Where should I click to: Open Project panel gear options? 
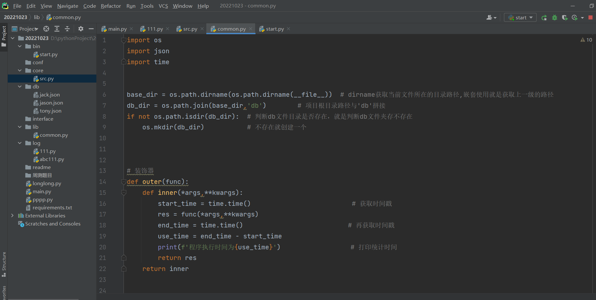pos(81,29)
